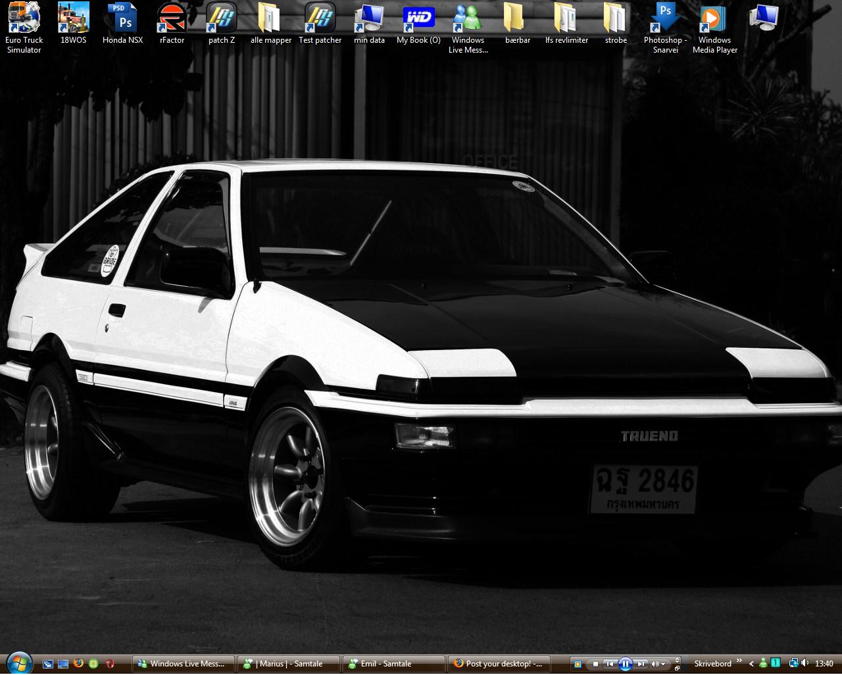Image resolution: width=842 pixels, height=675 pixels.
Task: Stop playback in taskbar media player
Action: point(595,664)
